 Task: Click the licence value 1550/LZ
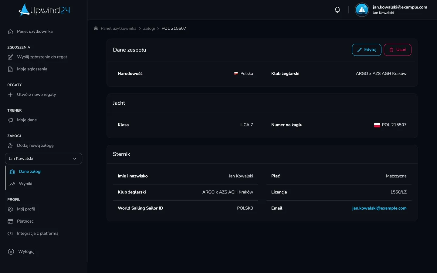click(x=398, y=192)
